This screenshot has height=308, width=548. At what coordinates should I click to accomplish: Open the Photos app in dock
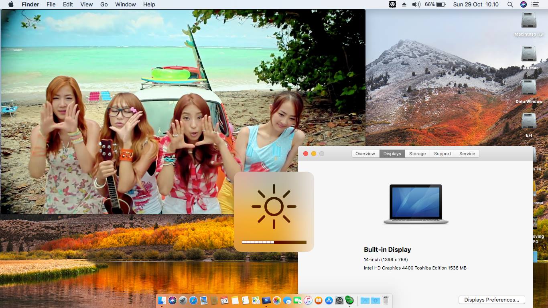click(x=276, y=300)
